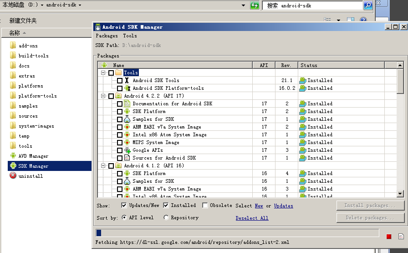Open the android-sdk breadcrumb dropdown arrow
This screenshot has width=408, height=253.
(80, 5)
